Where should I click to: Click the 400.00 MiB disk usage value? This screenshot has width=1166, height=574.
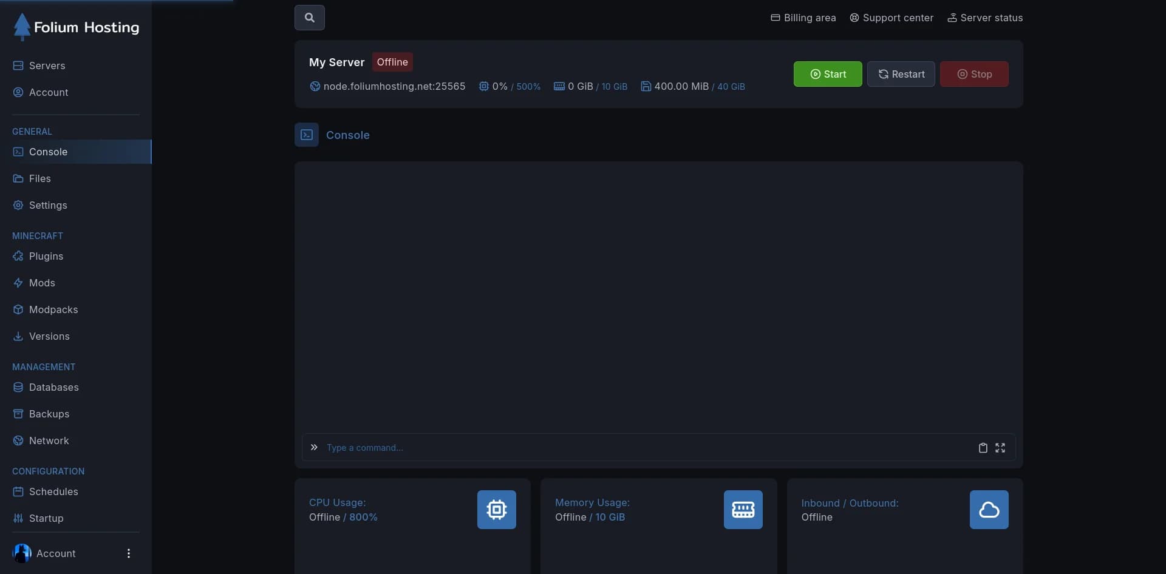click(x=681, y=86)
